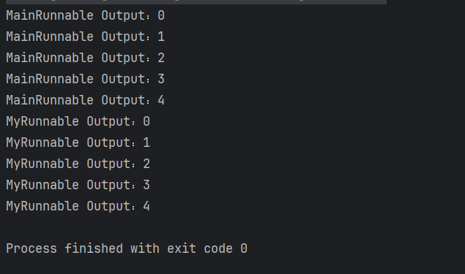Image resolution: width=465 pixels, height=274 pixels.
Task: Click the 'MyRunnable Output: 3' console line
Action: point(78,186)
